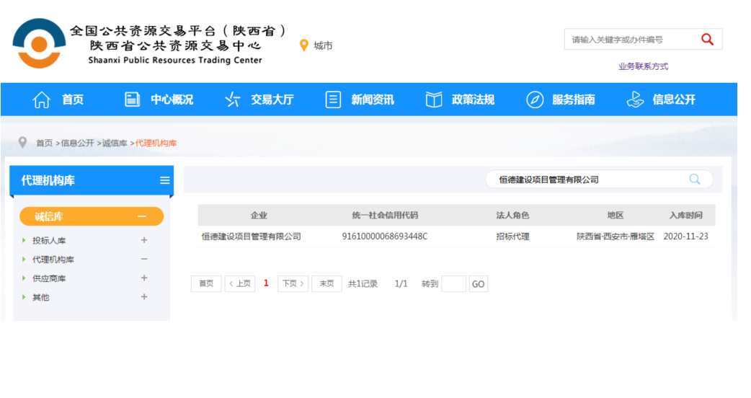Select 投标人库 in the sidebar tree
Viewport: 751px width, 398px height.
tap(49, 240)
